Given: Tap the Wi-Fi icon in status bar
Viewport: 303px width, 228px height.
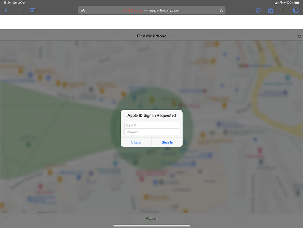Looking at the screenshot, I should [281, 3].
